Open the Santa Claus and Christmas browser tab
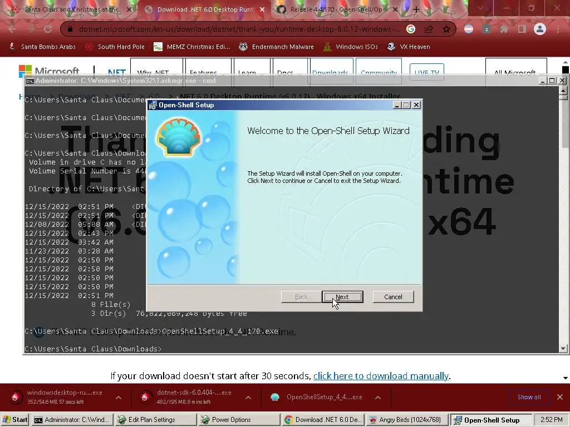 [71, 9]
